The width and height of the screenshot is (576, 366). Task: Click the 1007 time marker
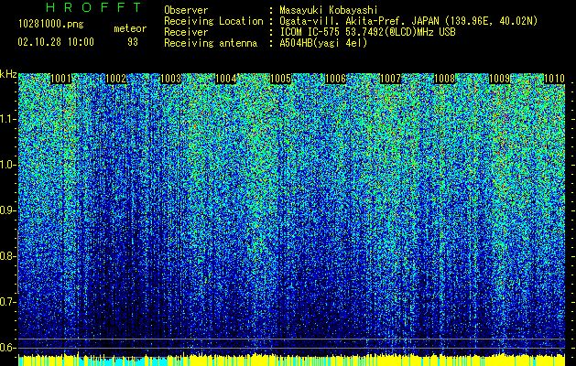pyautogui.click(x=390, y=79)
